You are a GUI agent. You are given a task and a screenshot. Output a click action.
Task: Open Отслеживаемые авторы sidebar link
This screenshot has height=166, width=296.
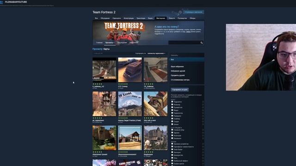click(180, 80)
